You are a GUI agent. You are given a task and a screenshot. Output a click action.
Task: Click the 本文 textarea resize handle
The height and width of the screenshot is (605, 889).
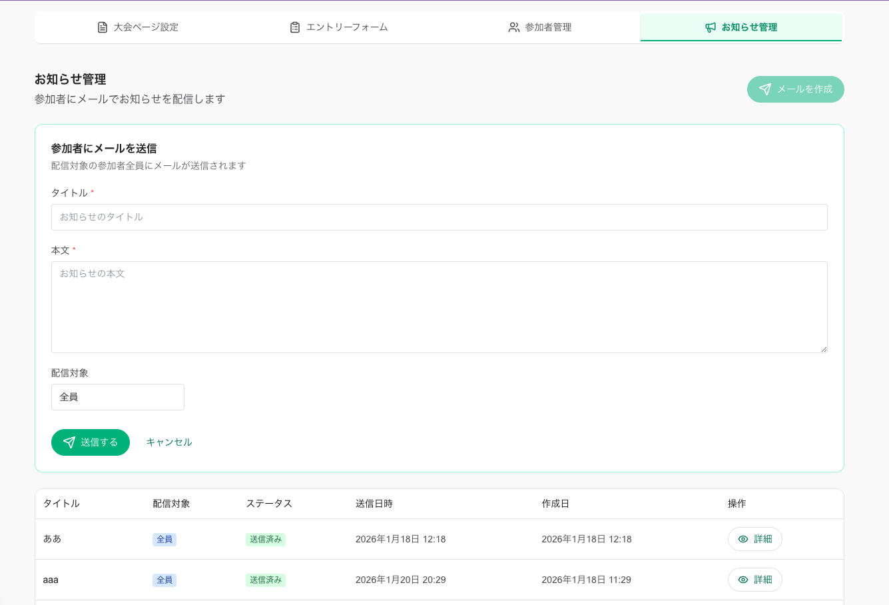824,349
